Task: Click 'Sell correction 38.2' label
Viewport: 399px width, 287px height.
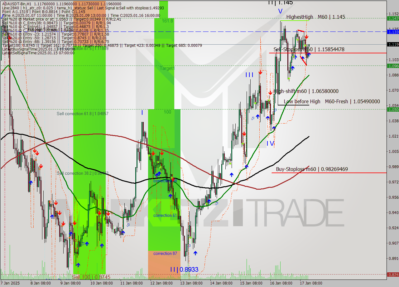Action: (83, 173)
